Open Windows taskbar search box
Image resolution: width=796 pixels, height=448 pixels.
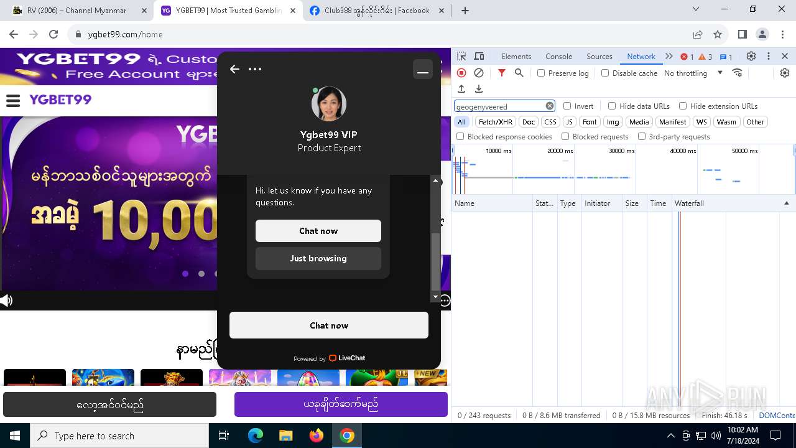pos(120,436)
